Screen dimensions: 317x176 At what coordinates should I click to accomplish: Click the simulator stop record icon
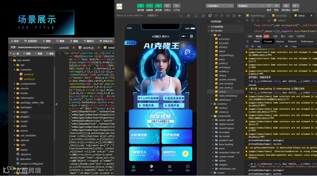(188, 16)
